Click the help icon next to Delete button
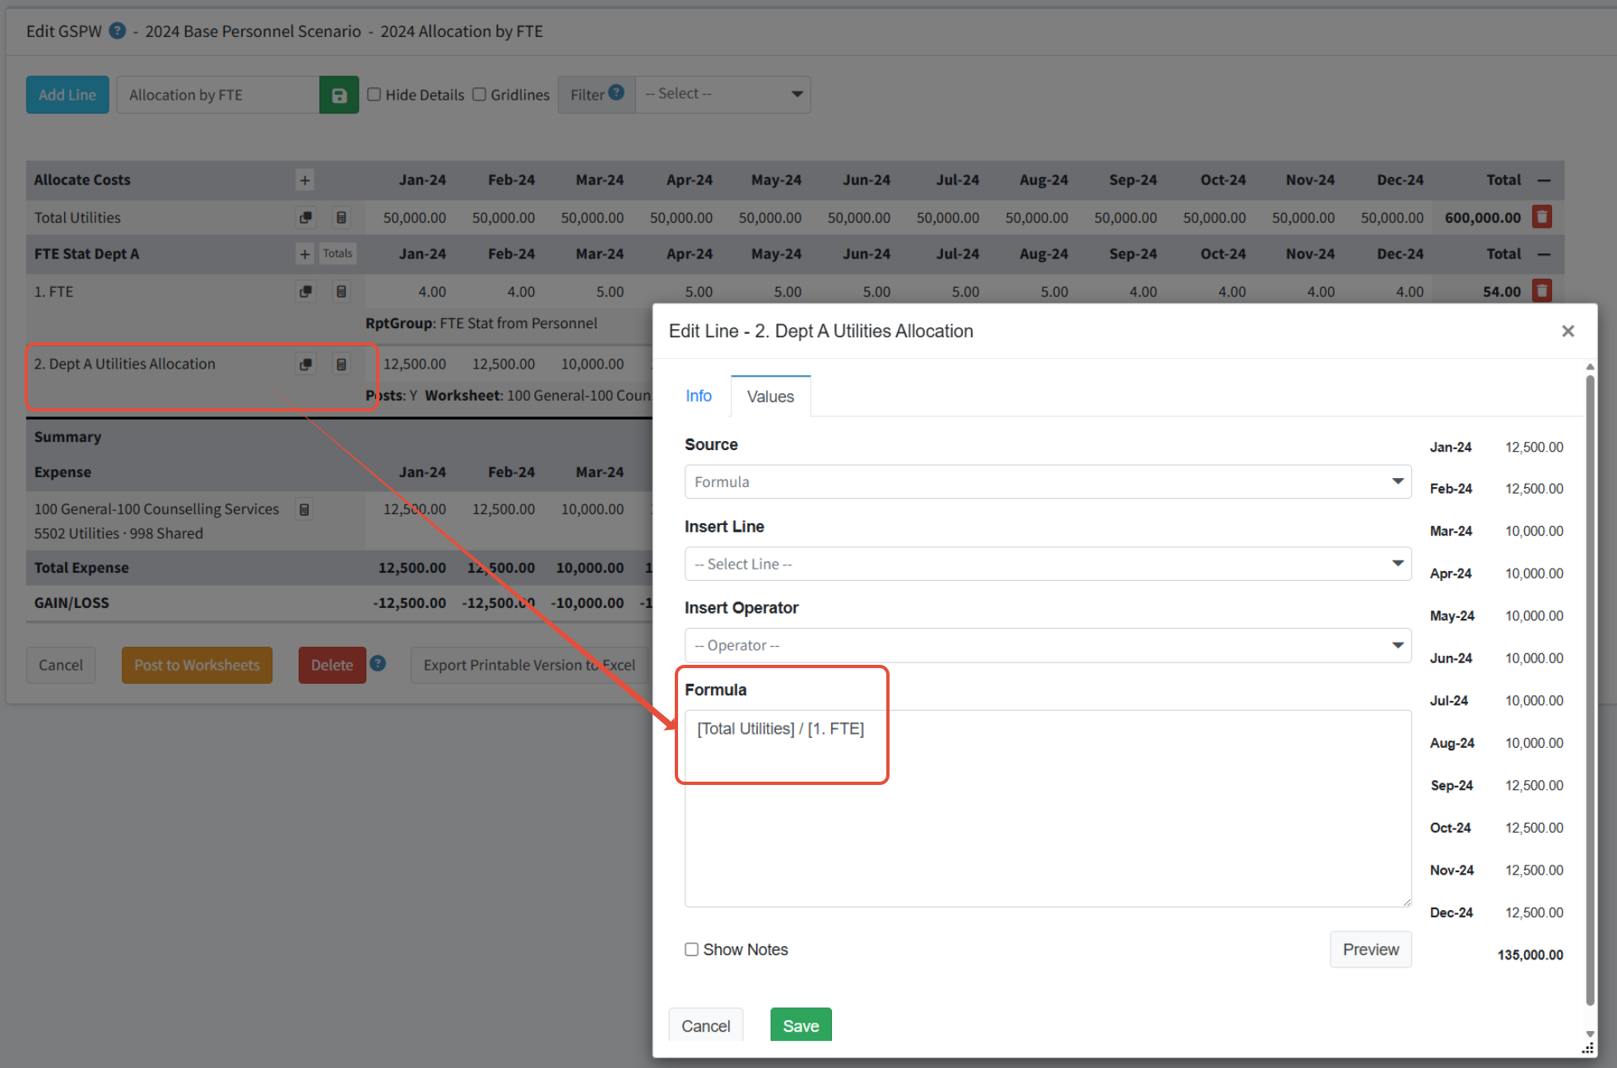 coord(378,663)
